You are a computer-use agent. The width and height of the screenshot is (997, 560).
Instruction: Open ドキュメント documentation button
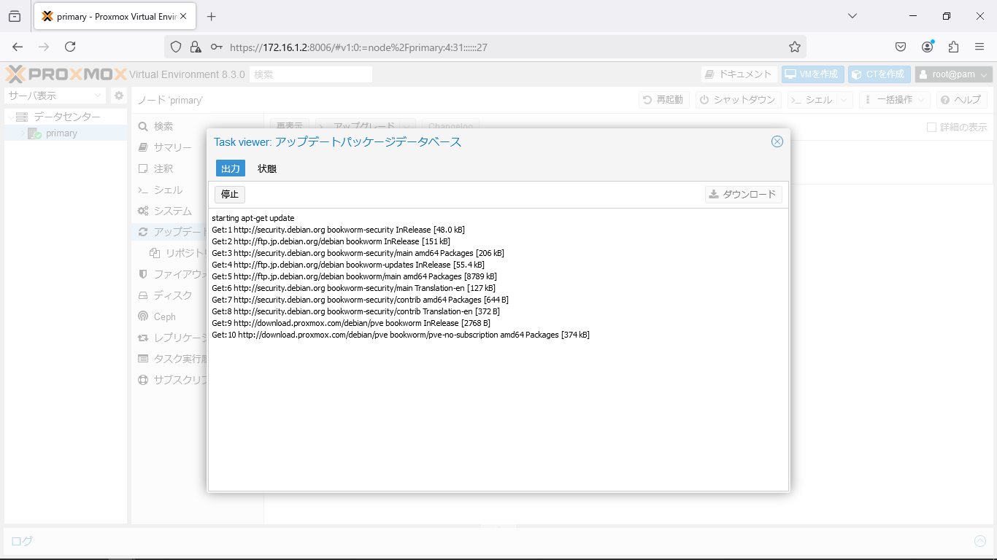click(739, 74)
